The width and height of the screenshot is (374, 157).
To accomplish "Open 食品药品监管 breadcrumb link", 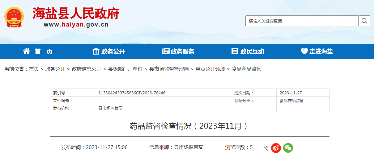I will 246,69.
